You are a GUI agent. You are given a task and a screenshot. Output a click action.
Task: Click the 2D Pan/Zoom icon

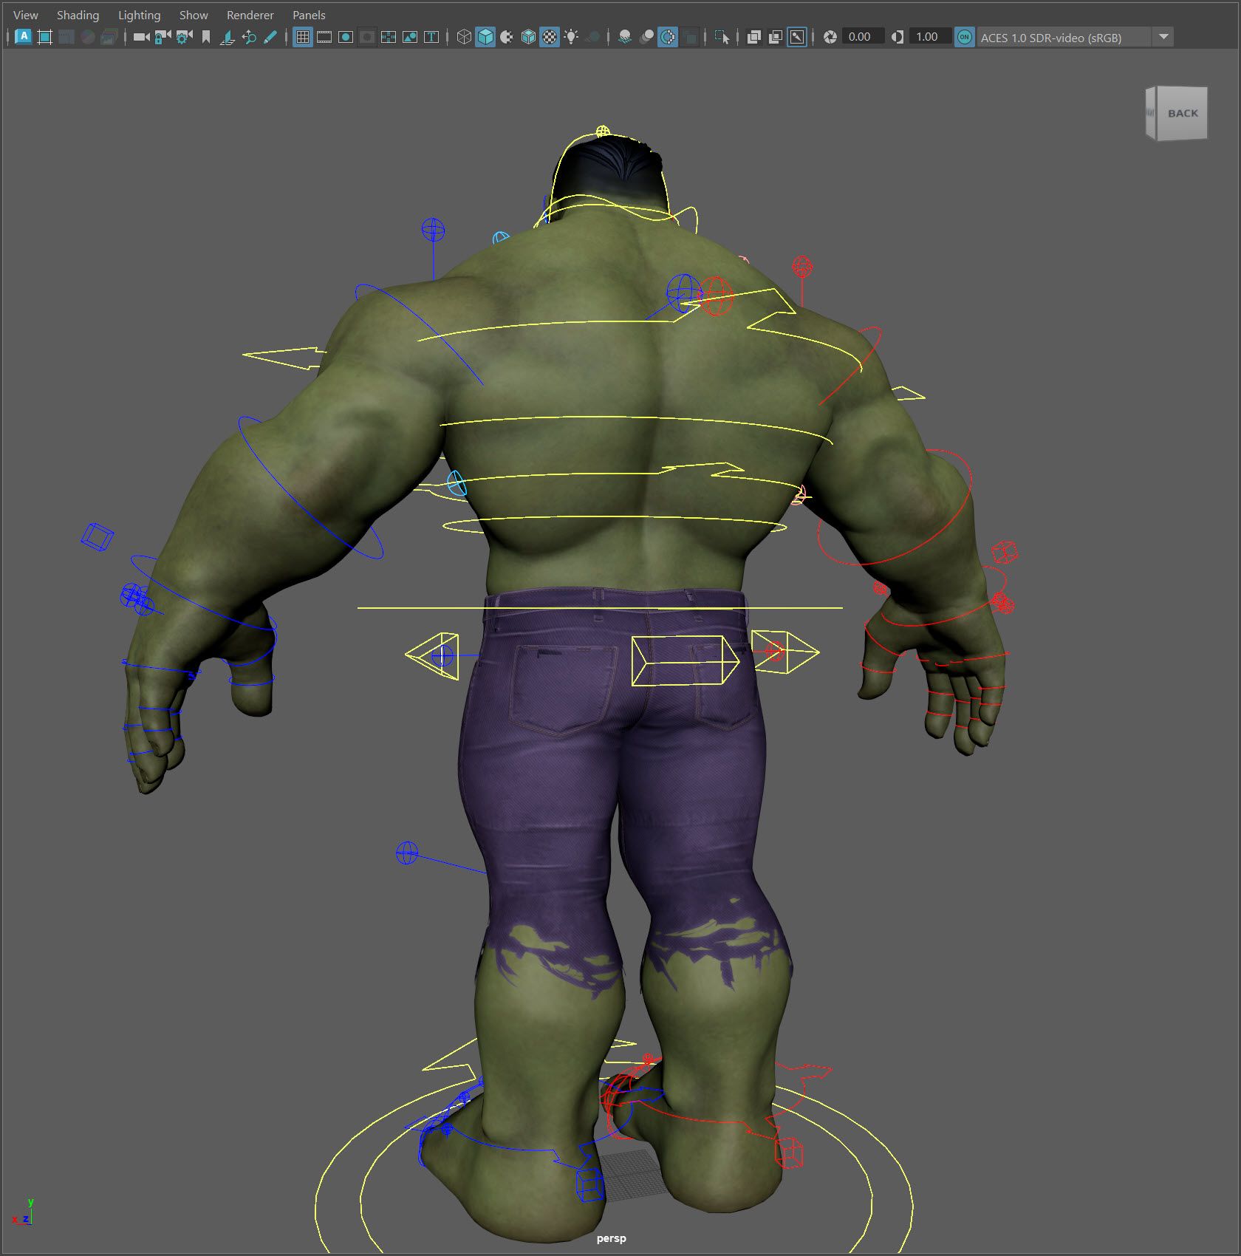point(249,37)
